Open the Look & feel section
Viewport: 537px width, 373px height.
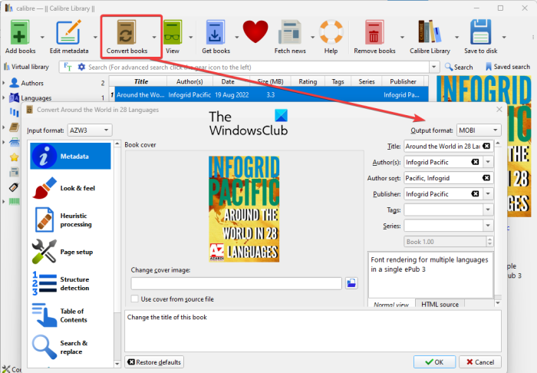tap(71, 188)
